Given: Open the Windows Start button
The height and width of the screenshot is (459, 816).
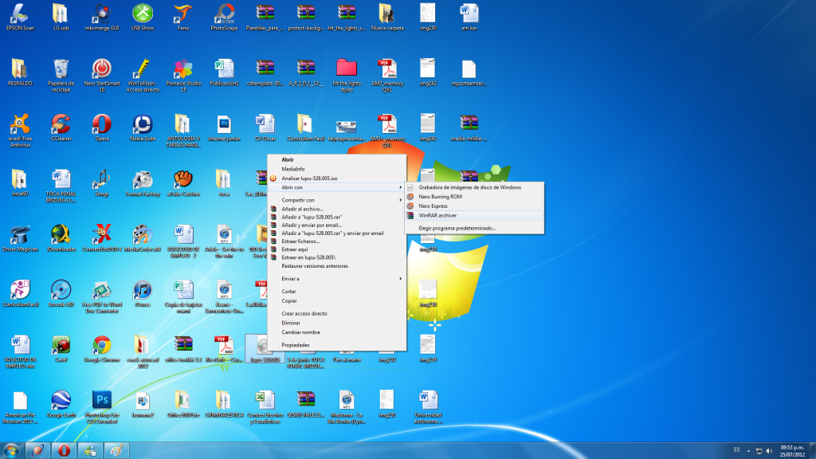Looking at the screenshot, I should point(11,451).
